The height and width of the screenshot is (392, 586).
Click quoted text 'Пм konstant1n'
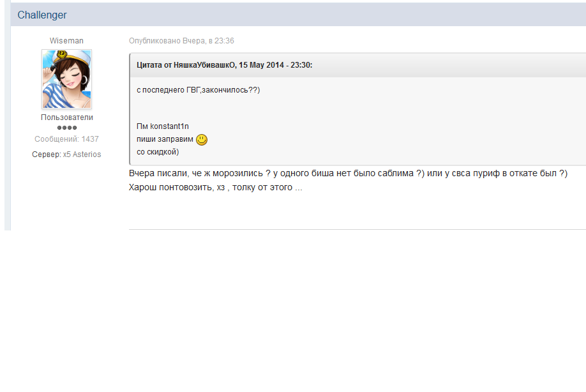click(163, 126)
